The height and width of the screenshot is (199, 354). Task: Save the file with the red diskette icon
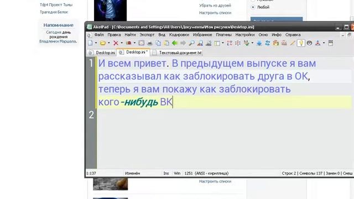129,43
